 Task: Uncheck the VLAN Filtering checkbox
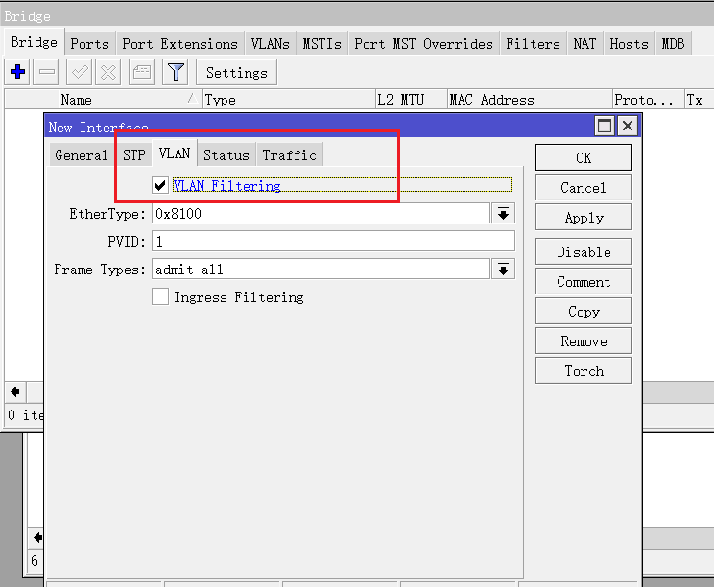click(x=160, y=185)
